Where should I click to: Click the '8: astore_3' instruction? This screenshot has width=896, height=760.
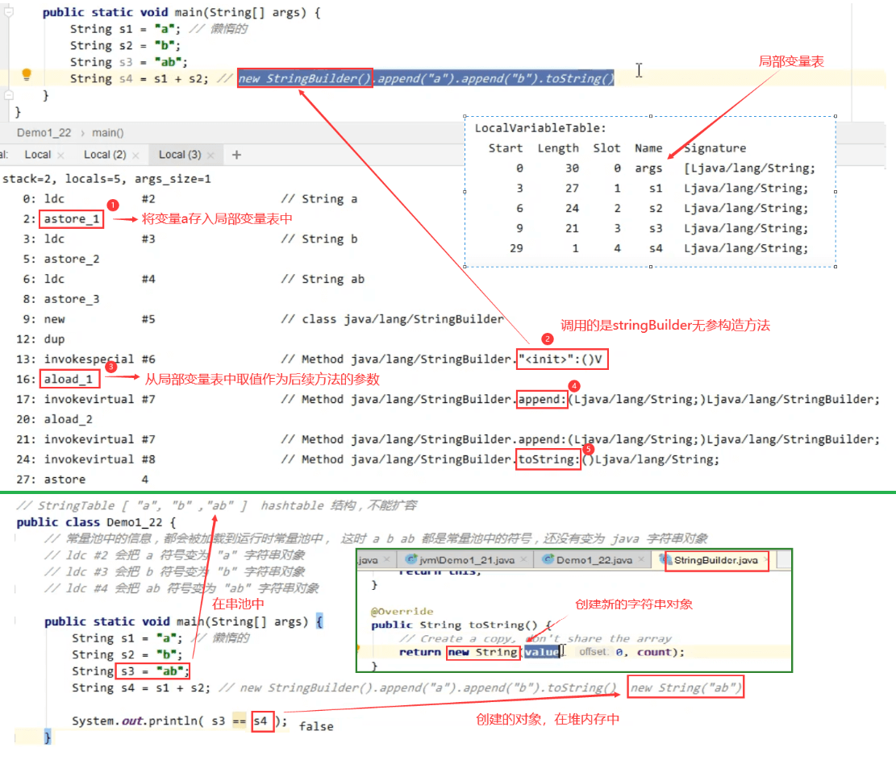tap(61, 299)
